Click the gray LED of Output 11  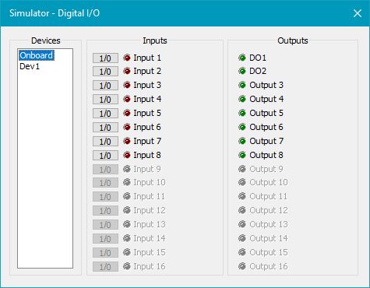coord(242,196)
